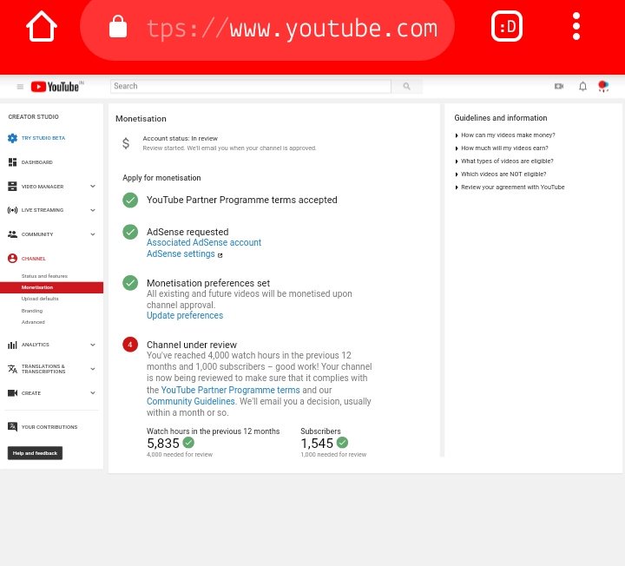Click green check next to 5,835 watch hours
625x566 pixels.
tap(188, 443)
